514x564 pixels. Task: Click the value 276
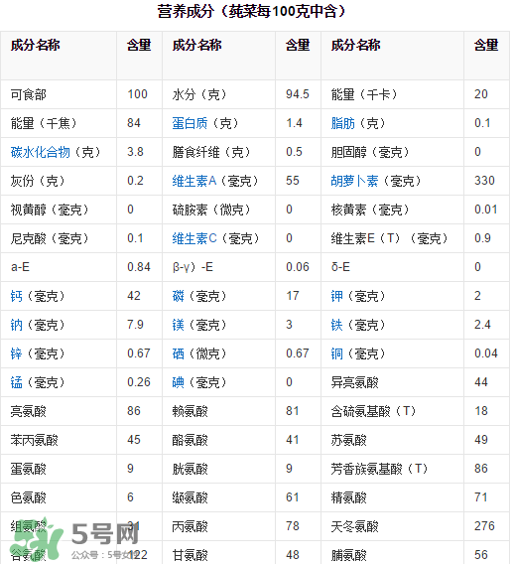coord(484,526)
